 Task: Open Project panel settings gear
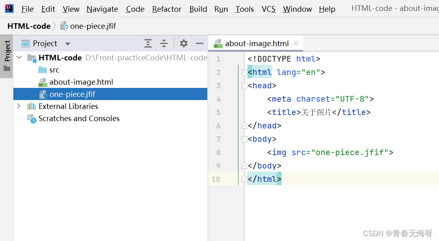click(184, 43)
